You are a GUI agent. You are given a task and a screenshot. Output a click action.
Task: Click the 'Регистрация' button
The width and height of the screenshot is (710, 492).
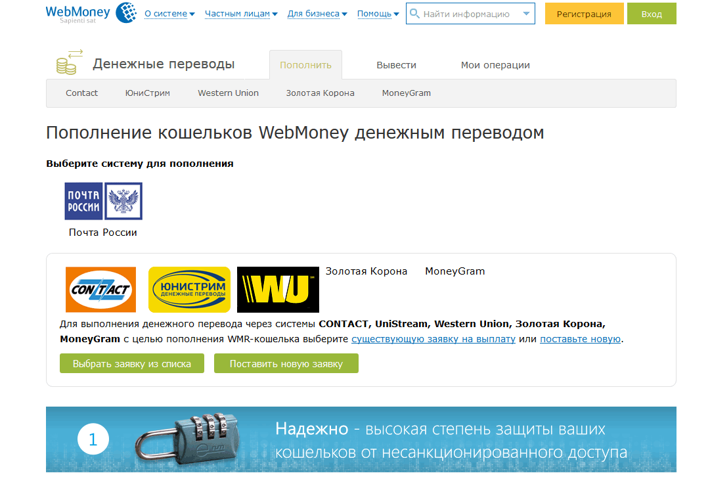(x=584, y=14)
